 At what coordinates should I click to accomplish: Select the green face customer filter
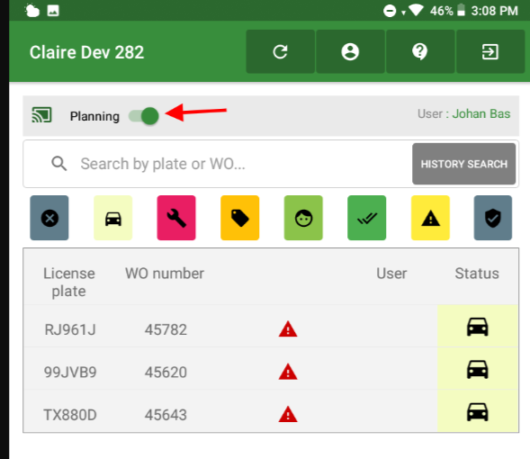[x=303, y=218]
